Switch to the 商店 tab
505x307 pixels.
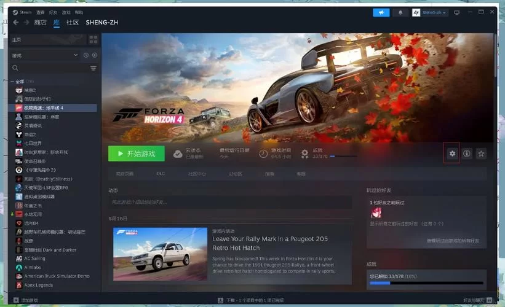40,22
